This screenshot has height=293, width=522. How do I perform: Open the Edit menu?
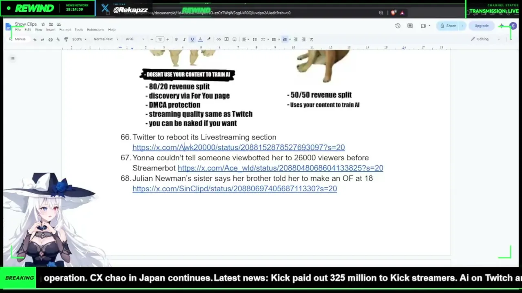coord(27,30)
